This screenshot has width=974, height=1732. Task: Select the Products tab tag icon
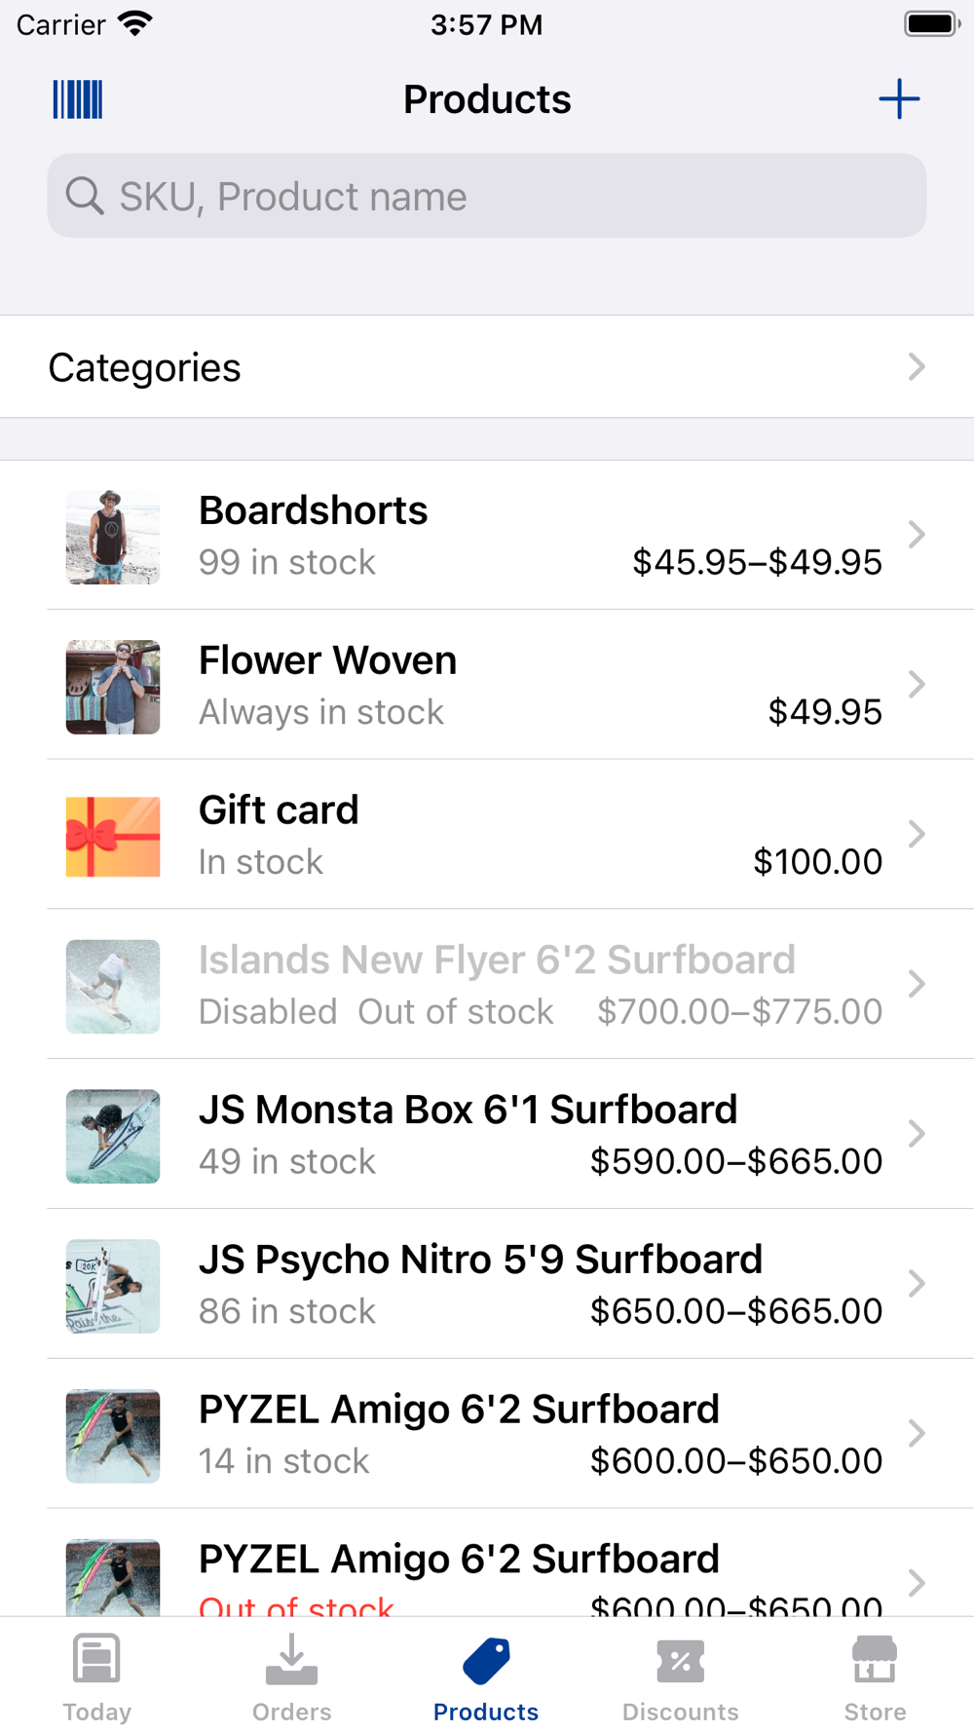(486, 1660)
